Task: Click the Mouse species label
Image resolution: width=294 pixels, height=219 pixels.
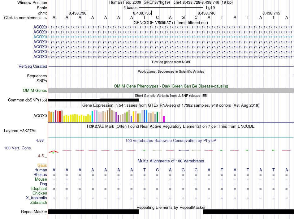Action: pyautogui.click(x=41, y=179)
